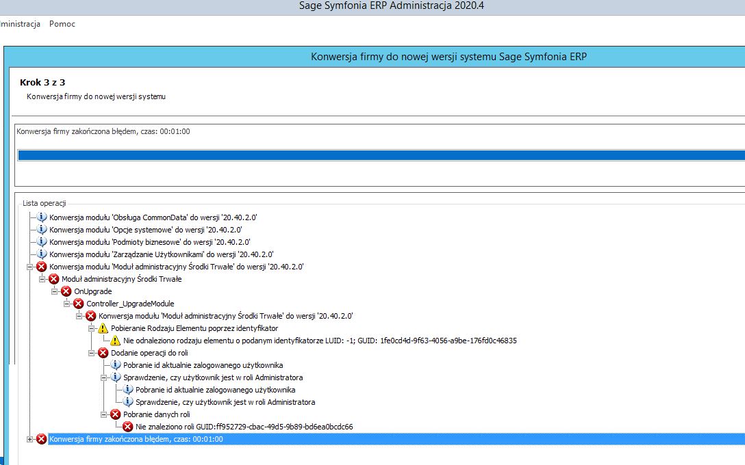The image size is (745, 465).
Task: Open the Pomoc menu
Action: click(62, 24)
